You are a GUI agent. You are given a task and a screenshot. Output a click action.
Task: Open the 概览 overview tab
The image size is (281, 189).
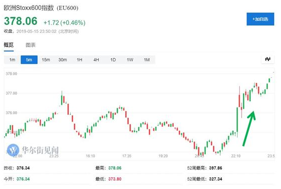(8, 45)
